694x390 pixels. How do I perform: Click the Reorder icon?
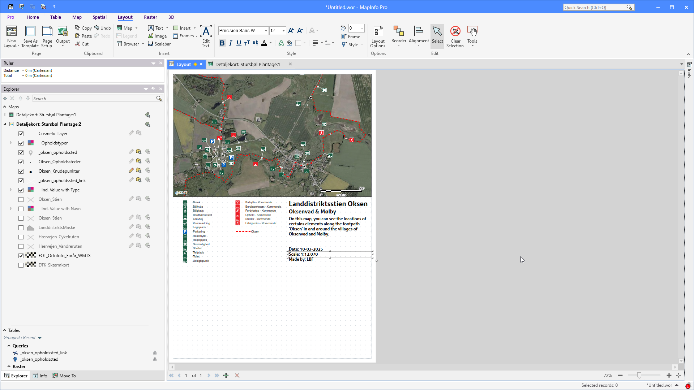click(399, 36)
